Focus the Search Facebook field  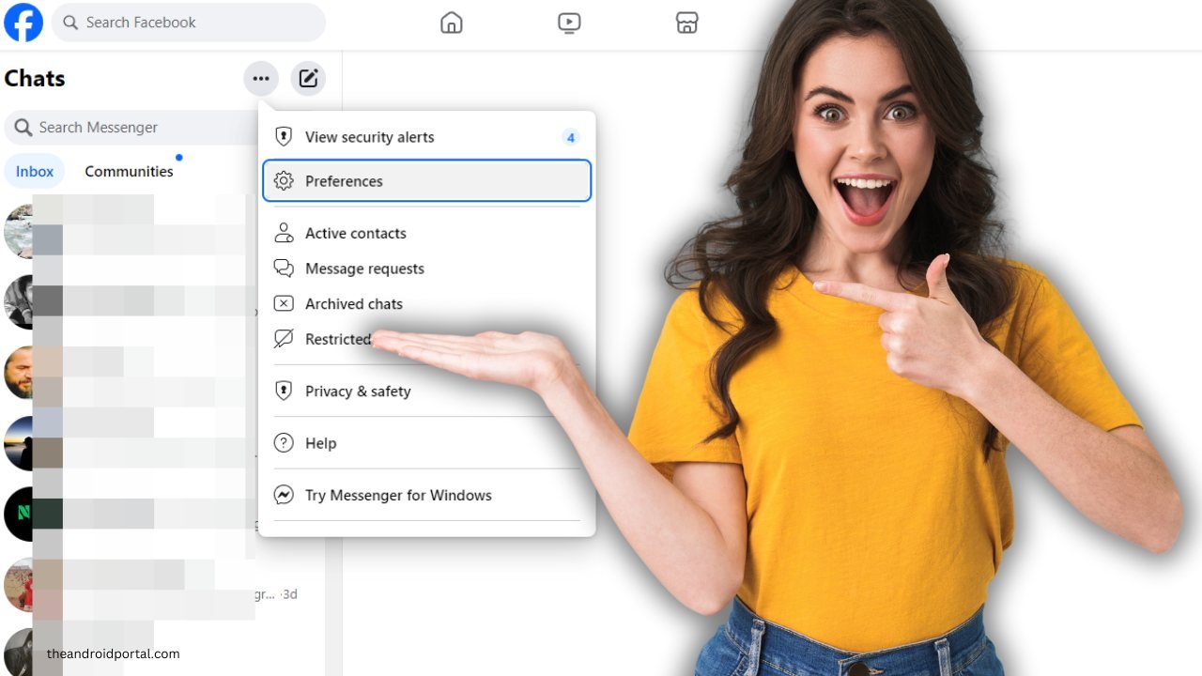(188, 23)
